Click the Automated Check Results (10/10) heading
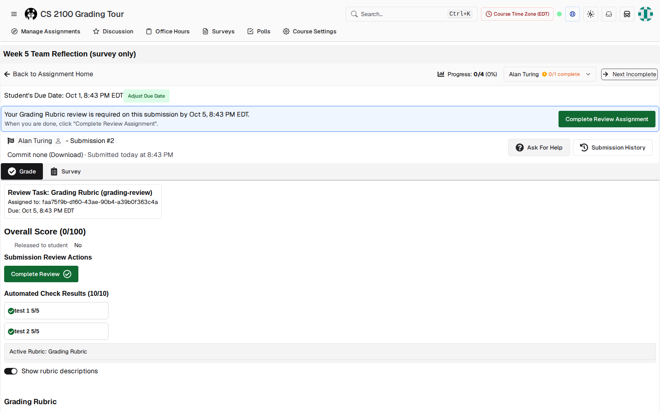 click(x=57, y=293)
